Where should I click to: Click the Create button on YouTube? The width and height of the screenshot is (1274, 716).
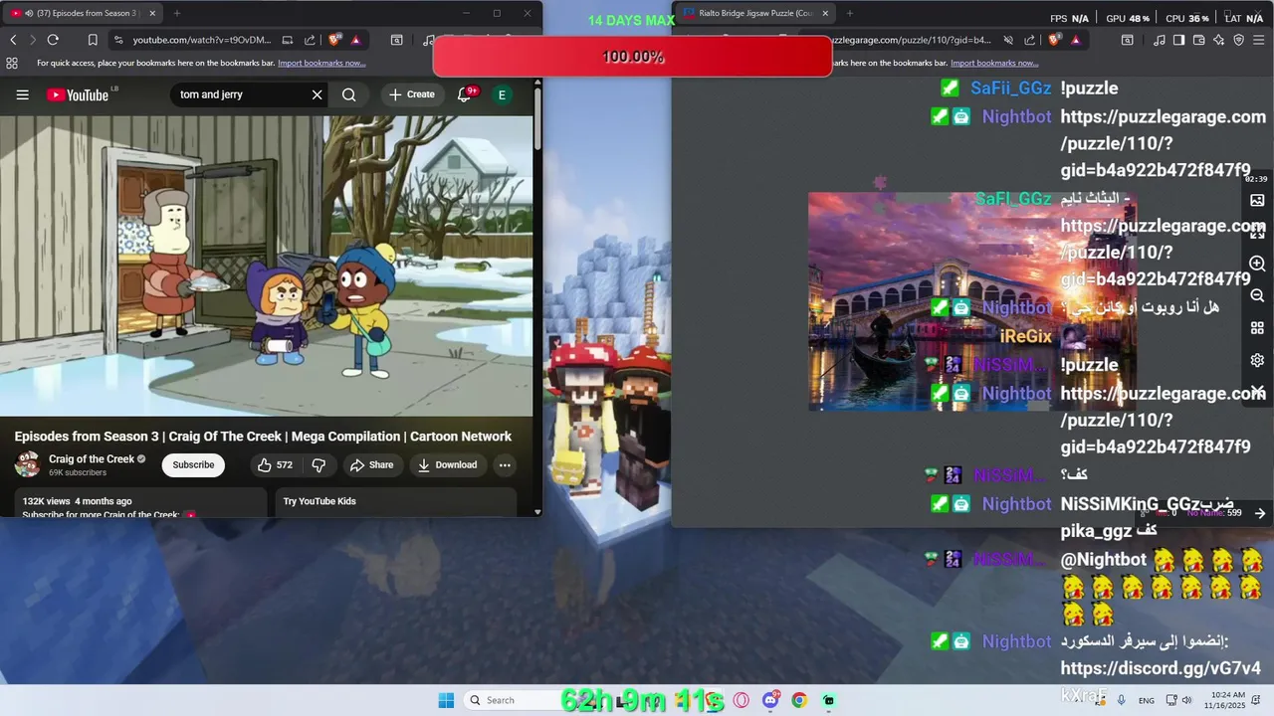(x=412, y=94)
